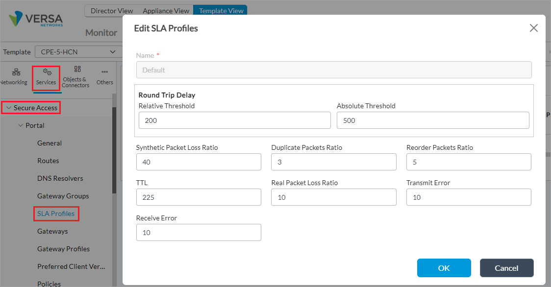Screen dimensions: 551x287
Task: Open the Networking icon tab
Action: (x=13, y=76)
